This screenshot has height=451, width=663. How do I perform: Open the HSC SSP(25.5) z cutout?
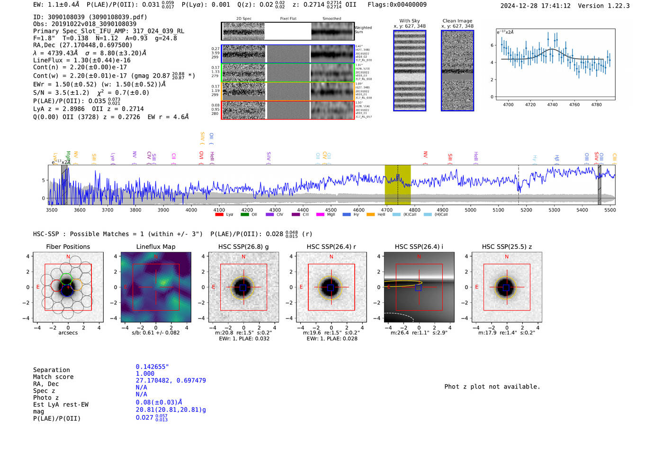[507, 287]
